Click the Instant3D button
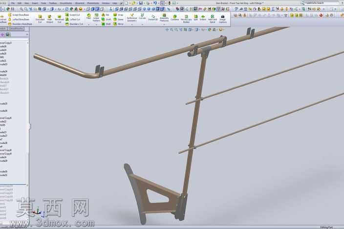Screen dimensions: 344x229 (x=153, y=18)
